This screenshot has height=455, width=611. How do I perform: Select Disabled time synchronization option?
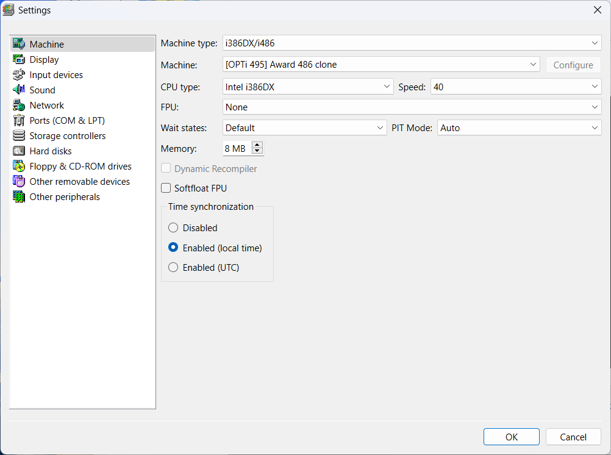coord(173,228)
